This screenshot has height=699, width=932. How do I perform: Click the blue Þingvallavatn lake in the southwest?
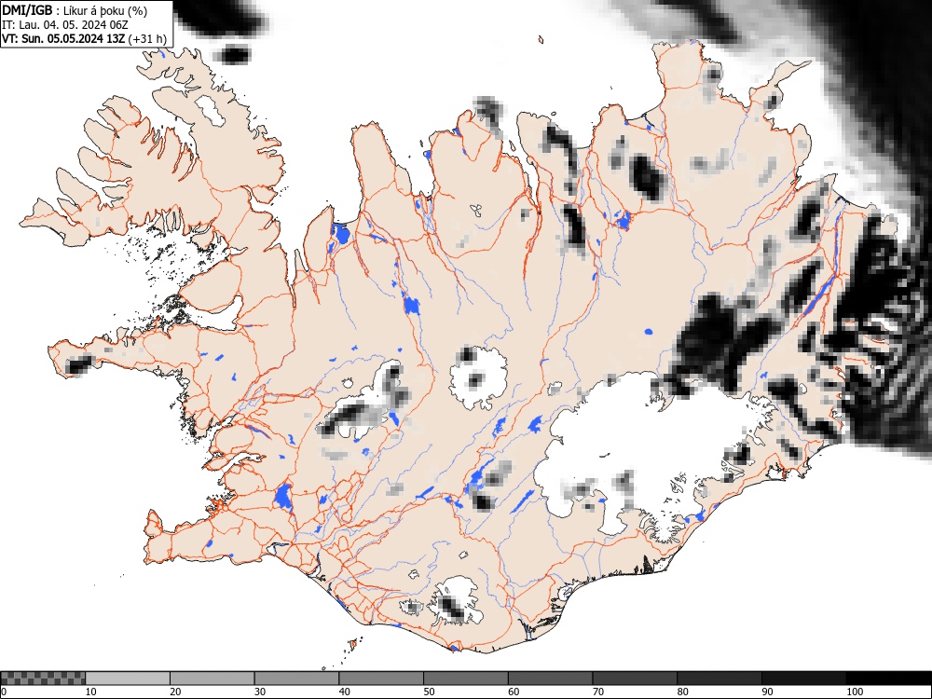(283, 497)
